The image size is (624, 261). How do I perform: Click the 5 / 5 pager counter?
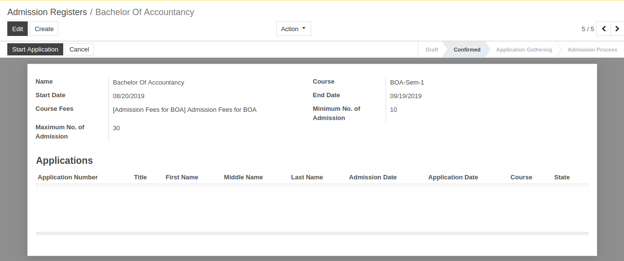(x=588, y=29)
